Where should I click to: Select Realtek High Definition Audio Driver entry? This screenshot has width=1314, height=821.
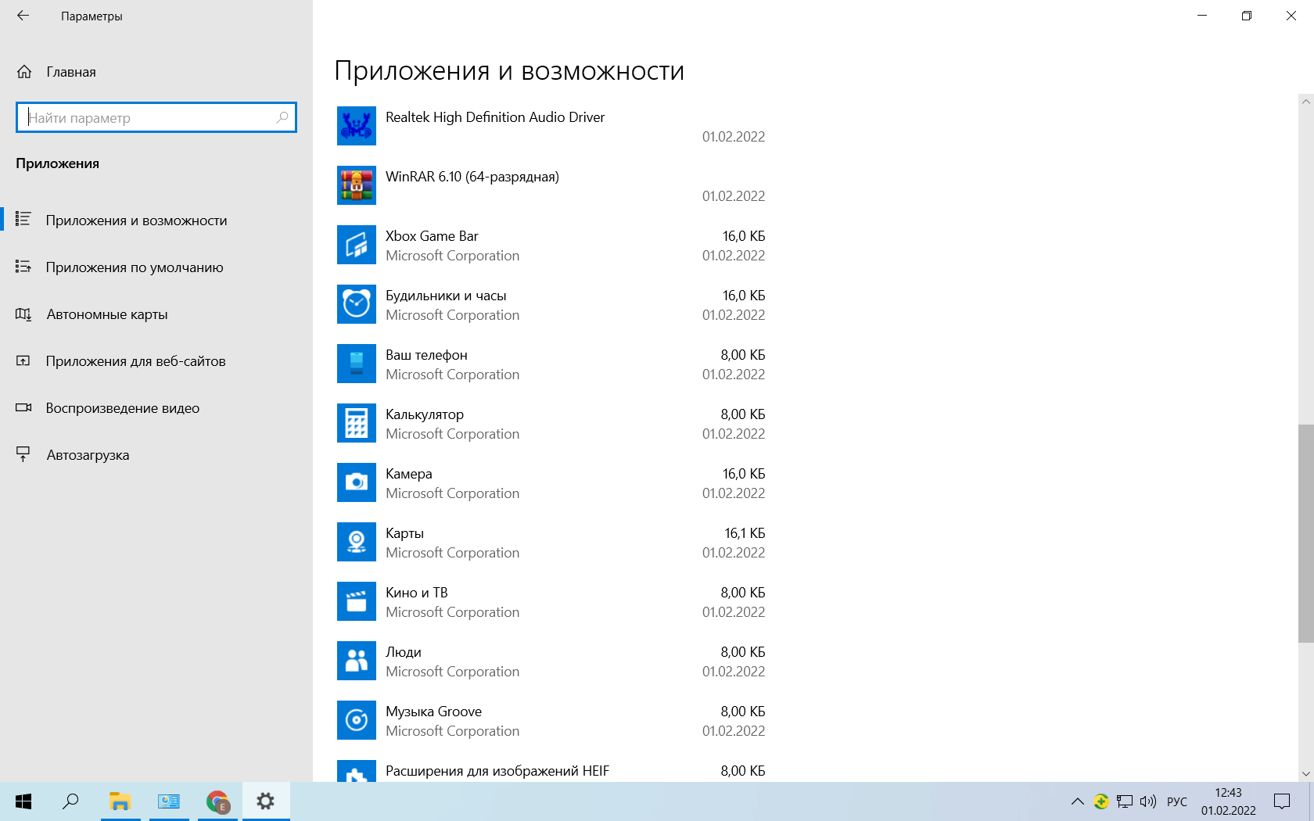[551, 126]
